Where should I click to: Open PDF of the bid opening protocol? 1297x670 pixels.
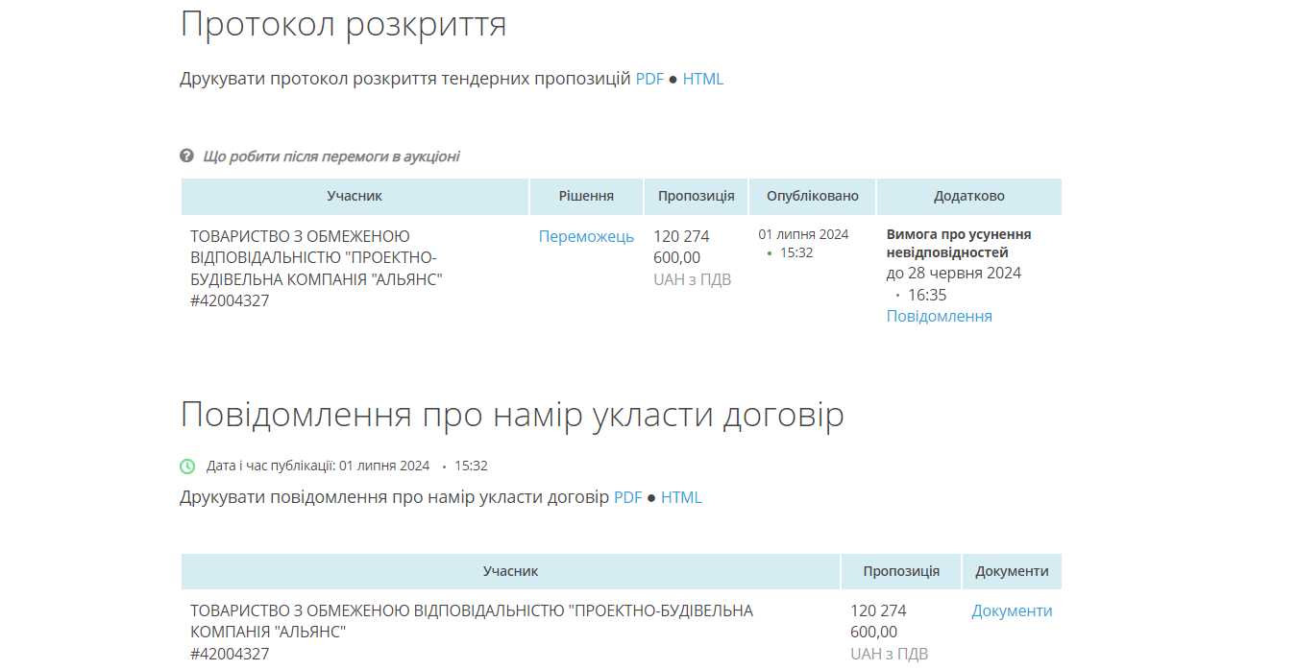pyautogui.click(x=649, y=79)
